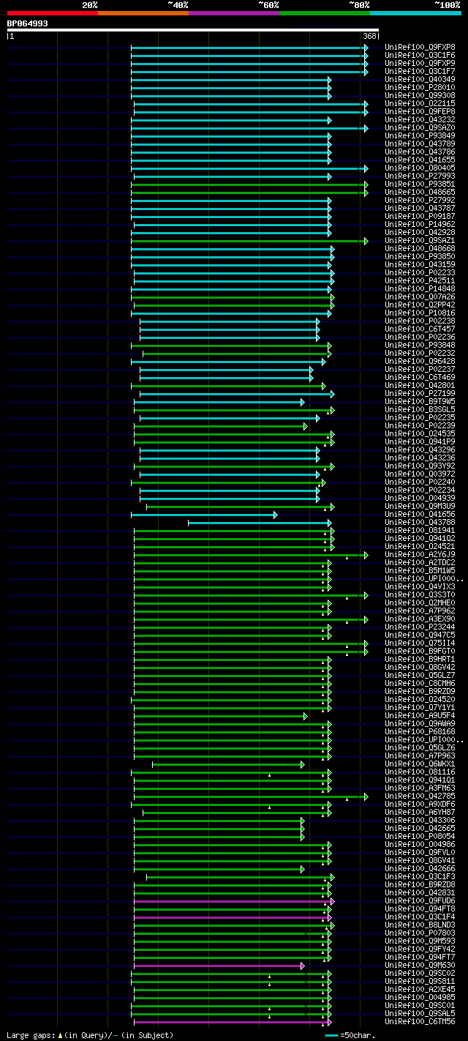Image resolution: width=468 pixels, height=1041 pixels.
Task: Select the UniRef100_C6T469 label
Action: pyautogui.click(x=420, y=377)
